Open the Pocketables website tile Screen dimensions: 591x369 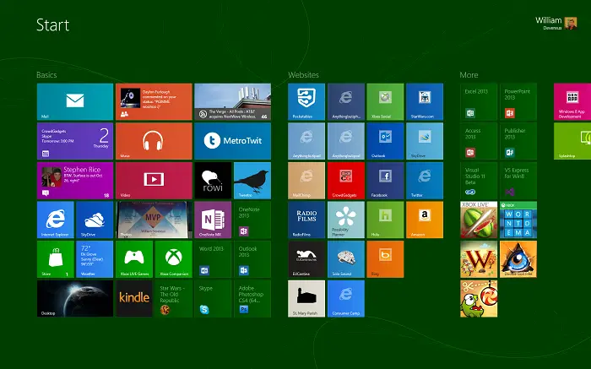(x=306, y=102)
